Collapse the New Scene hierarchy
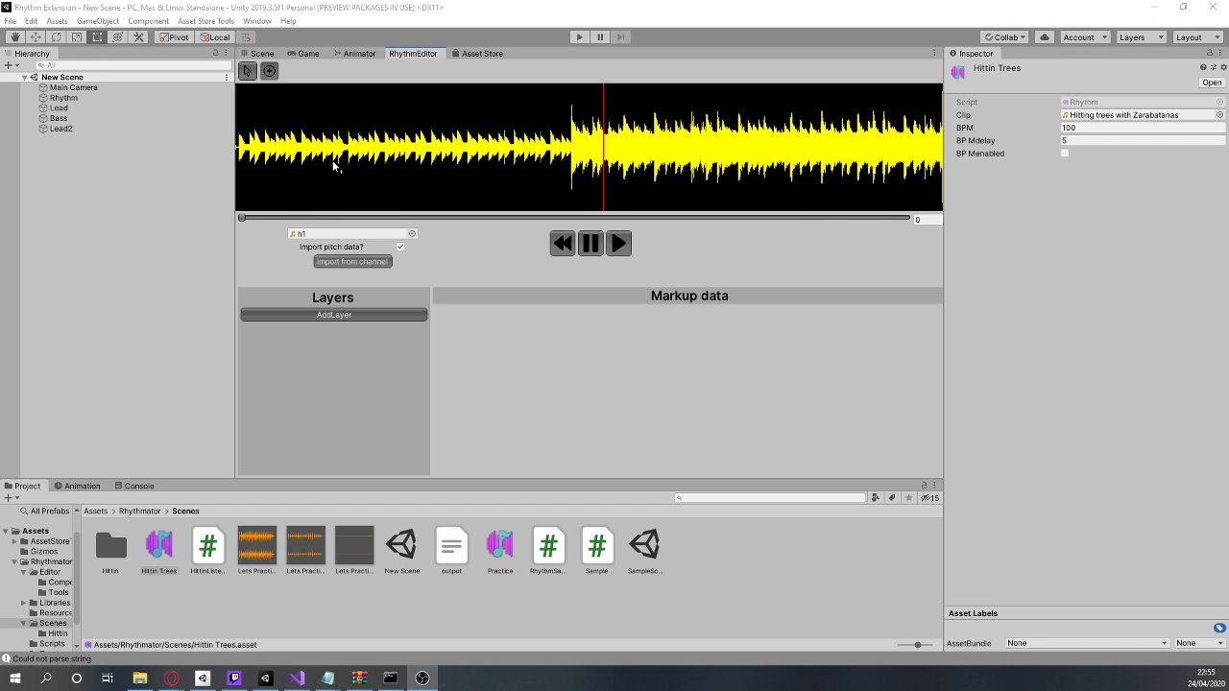1229x691 pixels. click(x=25, y=77)
